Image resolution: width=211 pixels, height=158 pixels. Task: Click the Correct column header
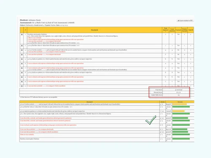pos(178,30)
